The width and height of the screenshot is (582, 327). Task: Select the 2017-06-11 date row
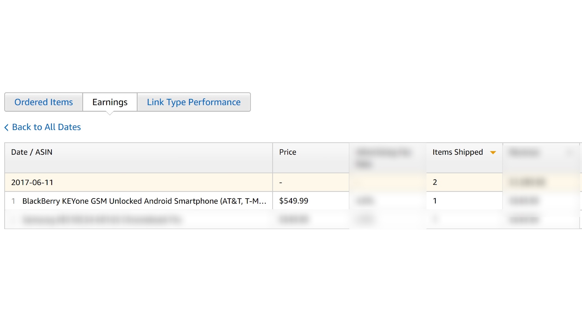(x=32, y=182)
